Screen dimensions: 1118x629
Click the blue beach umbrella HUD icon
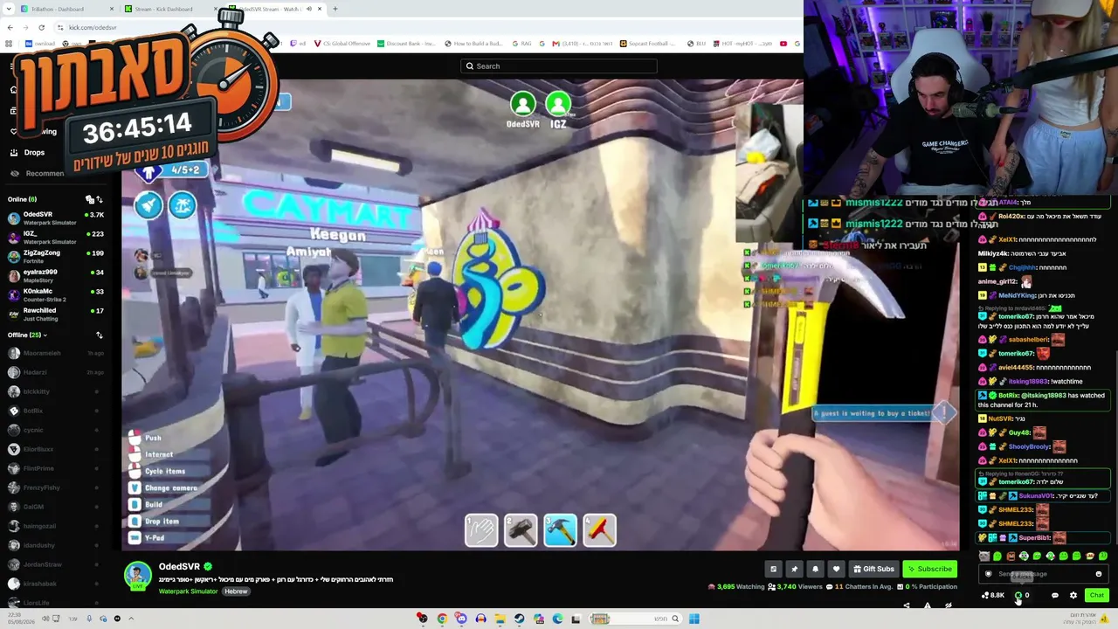pos(183,205)
